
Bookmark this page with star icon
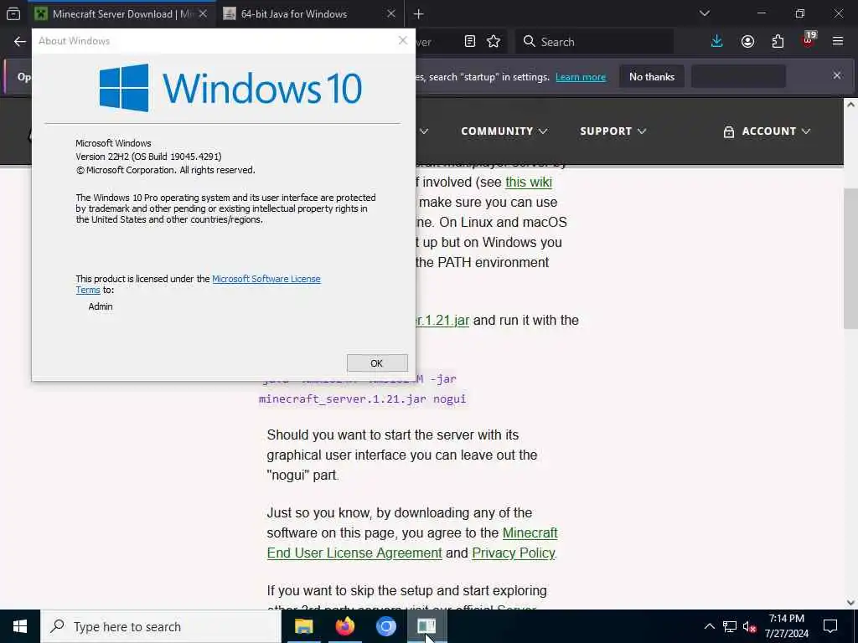(494, 42)
